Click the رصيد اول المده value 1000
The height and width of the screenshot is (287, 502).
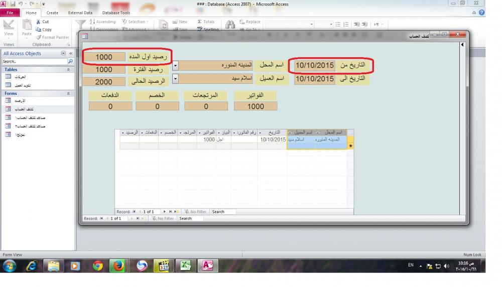pyautogui.click(x=104, y=57)
